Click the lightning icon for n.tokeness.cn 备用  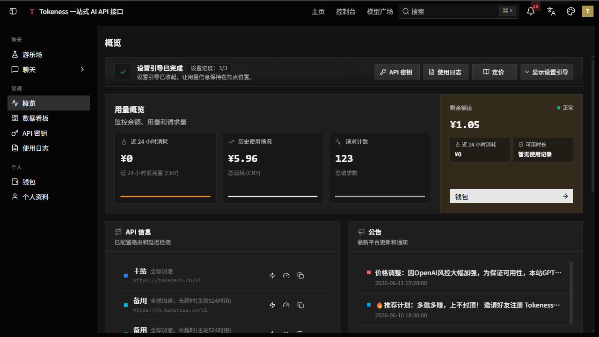click(x=272, y=305)
